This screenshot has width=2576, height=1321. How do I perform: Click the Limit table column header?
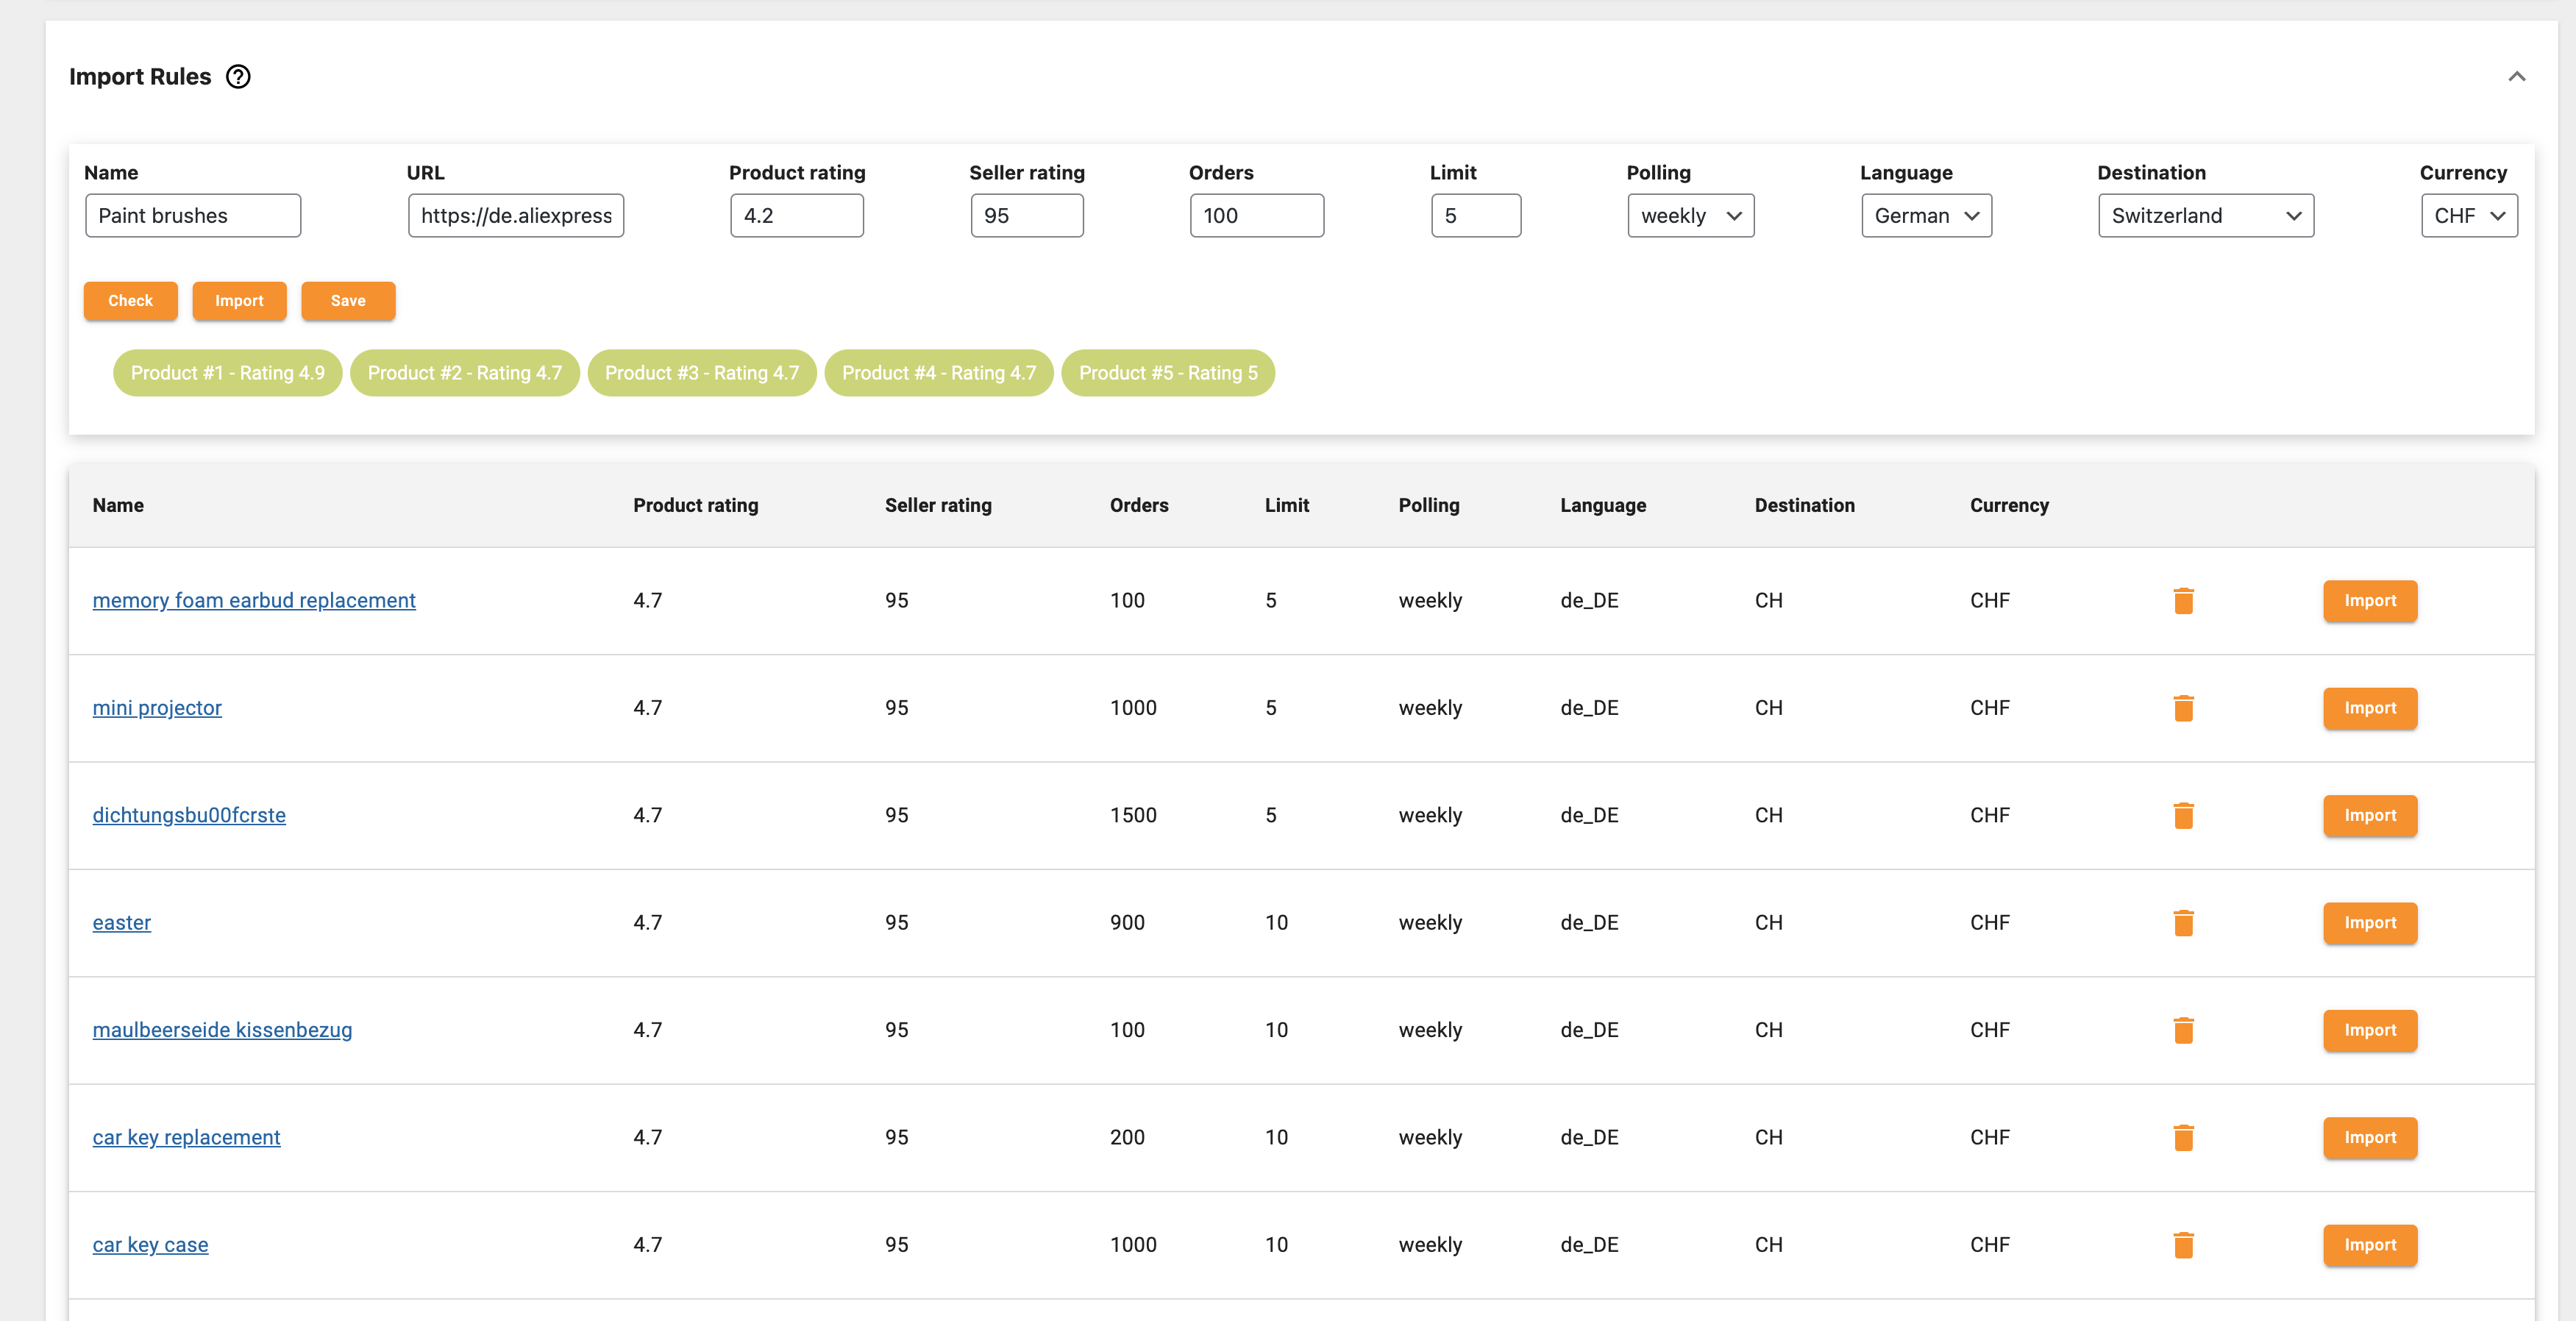pos(1287,505)
